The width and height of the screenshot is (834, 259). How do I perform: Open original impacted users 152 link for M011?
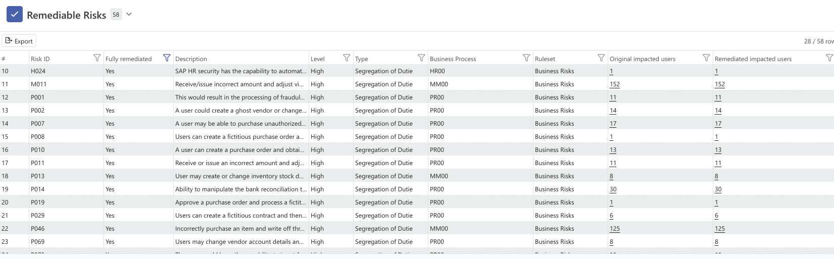click(614, 84)
